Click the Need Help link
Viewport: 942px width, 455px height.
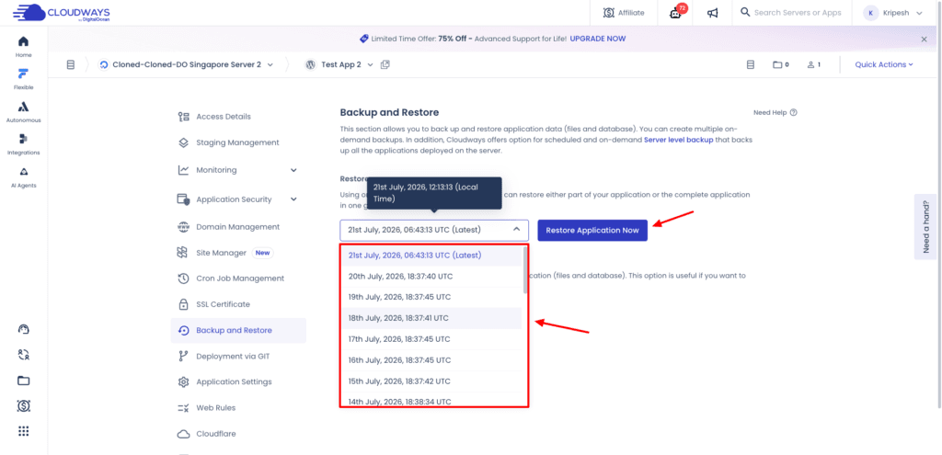coord(775,112)
